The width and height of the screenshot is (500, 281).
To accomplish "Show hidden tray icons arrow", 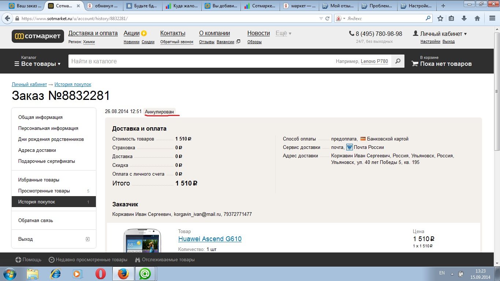I will 452,274.
